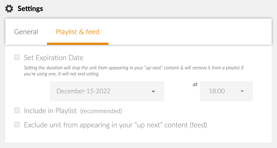Click the Settings heading text
The height and width of the screenshot is (148, 277).
click(x=30, y=9)
